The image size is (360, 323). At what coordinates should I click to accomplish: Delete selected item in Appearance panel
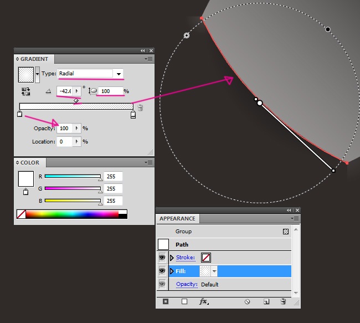click(283, 302)
